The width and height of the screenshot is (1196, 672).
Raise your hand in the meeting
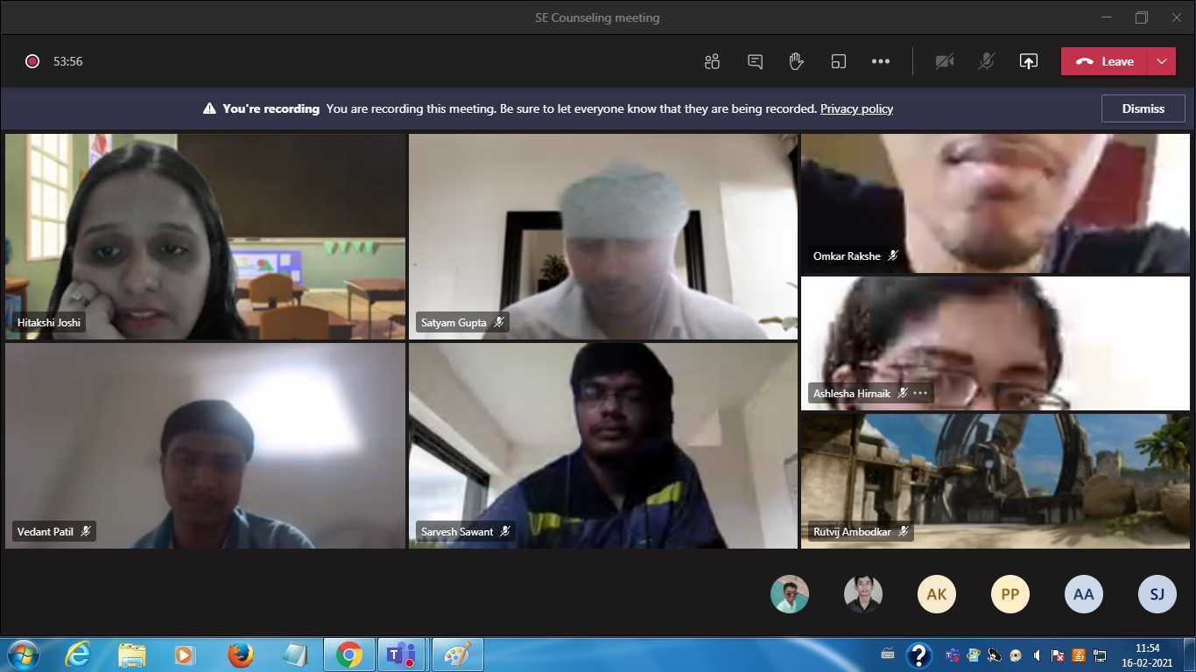pyautogui.click(x=796, y=61)
